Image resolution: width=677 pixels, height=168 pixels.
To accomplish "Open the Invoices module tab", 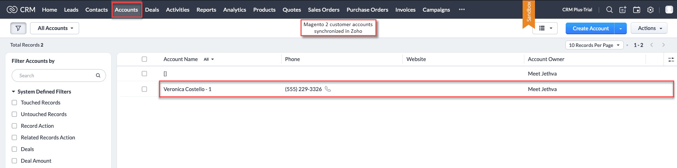I will point(405,10).
